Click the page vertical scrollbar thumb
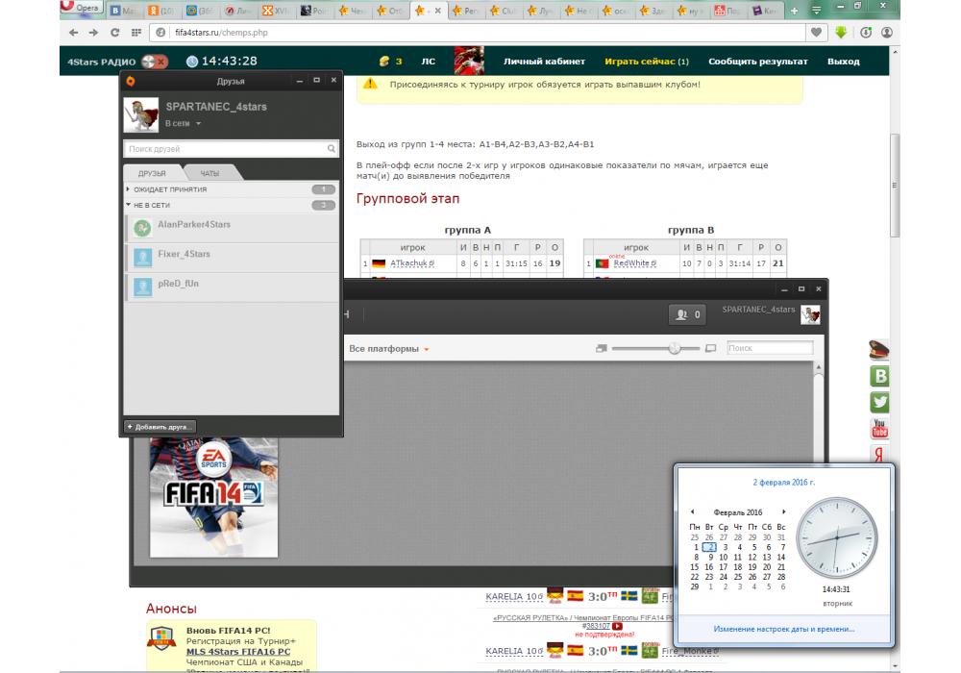The height and width of the screenshot is (673, 961). [895, 185]
